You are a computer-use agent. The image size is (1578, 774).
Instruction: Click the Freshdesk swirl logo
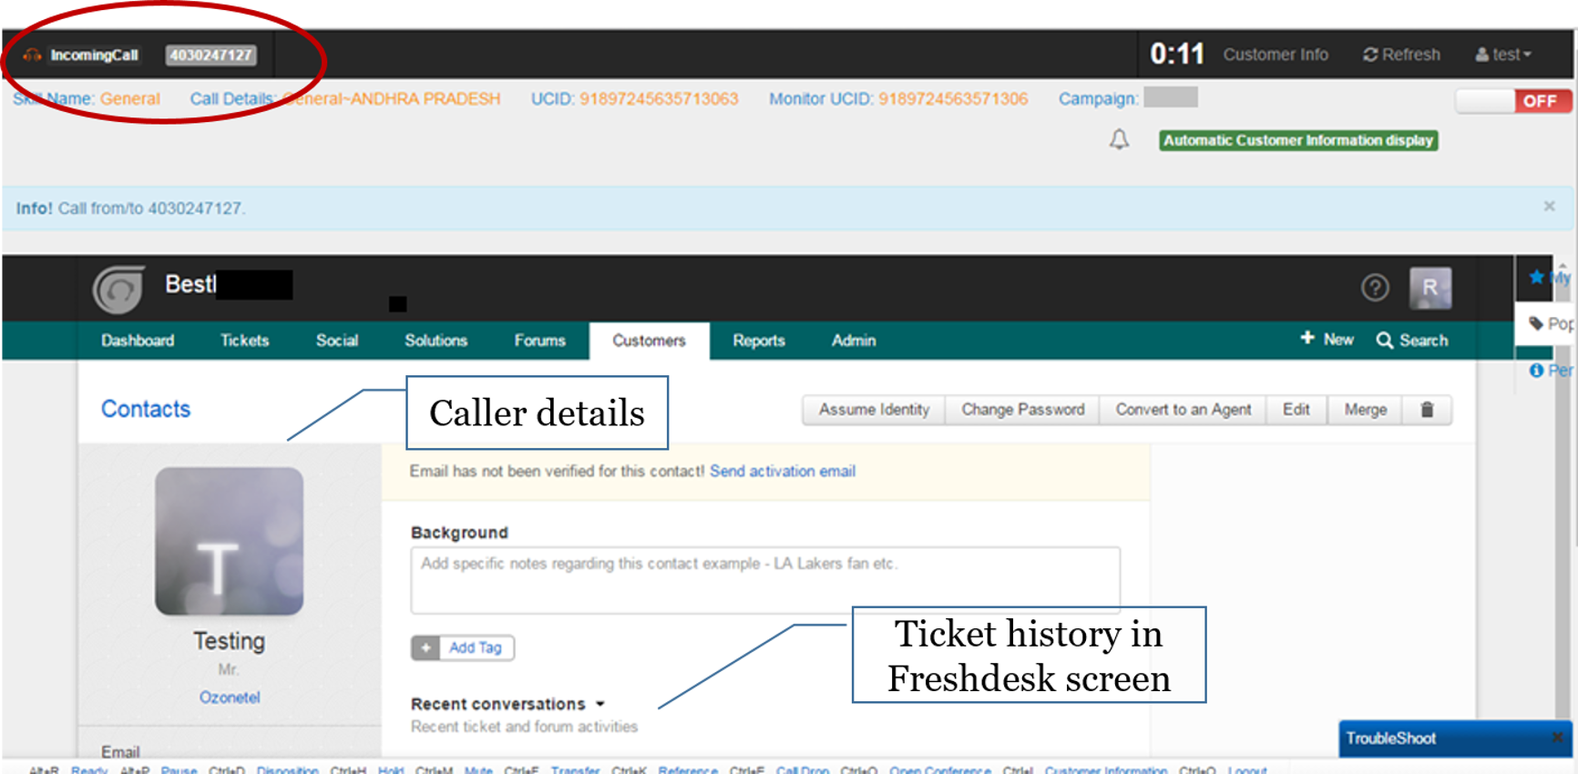pyautogui.click(x=118, y=290)
